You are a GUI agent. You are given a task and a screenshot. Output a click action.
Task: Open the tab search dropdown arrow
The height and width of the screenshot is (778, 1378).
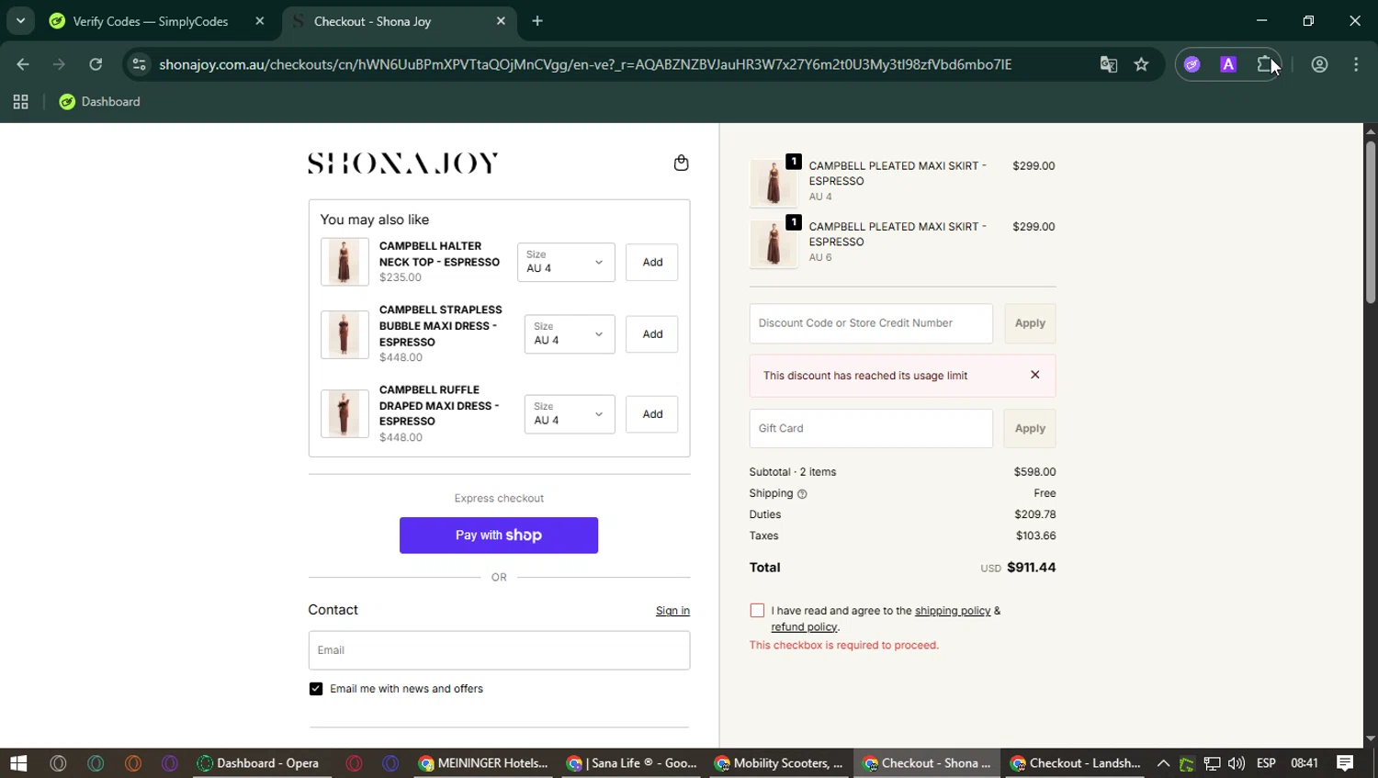(x=20, y=20)
